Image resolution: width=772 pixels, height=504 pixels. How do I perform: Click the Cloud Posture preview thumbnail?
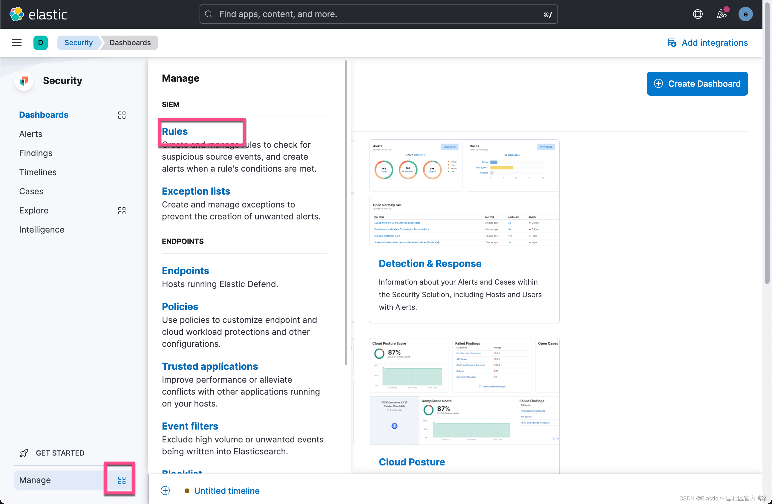pyautogui.click(x=464, y=392)
